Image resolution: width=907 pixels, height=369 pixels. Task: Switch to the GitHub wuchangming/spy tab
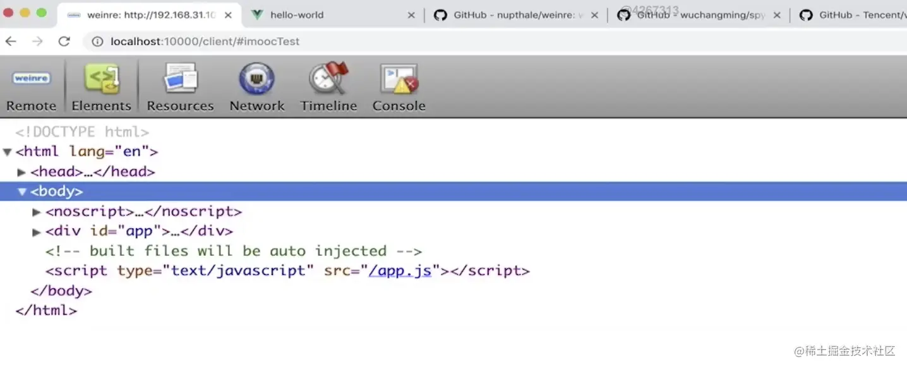point(699,15)
